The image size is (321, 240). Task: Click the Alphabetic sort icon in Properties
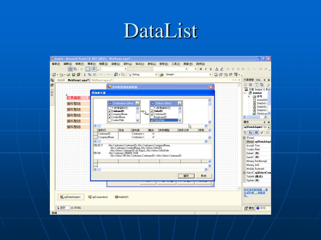(250, 132)
